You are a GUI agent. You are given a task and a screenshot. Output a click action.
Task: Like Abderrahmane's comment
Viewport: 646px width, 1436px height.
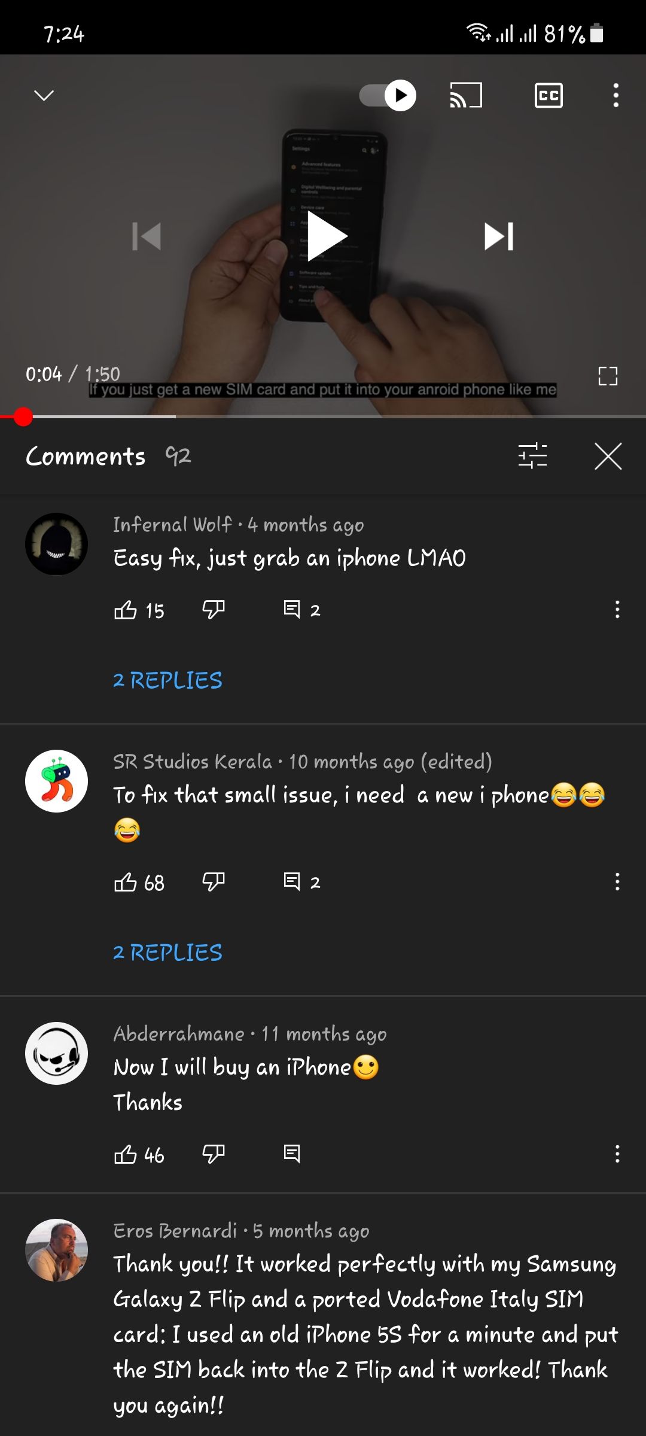point(126,1154)
